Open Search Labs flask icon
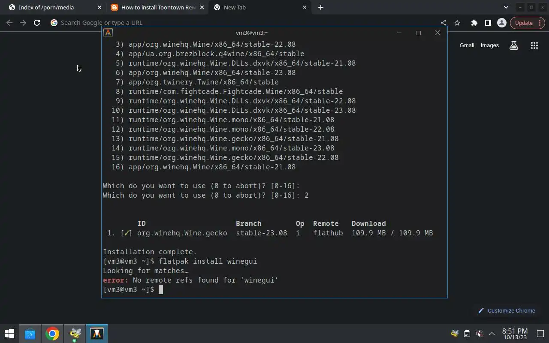Screen dimensions: 549x343 coord(514,45)
